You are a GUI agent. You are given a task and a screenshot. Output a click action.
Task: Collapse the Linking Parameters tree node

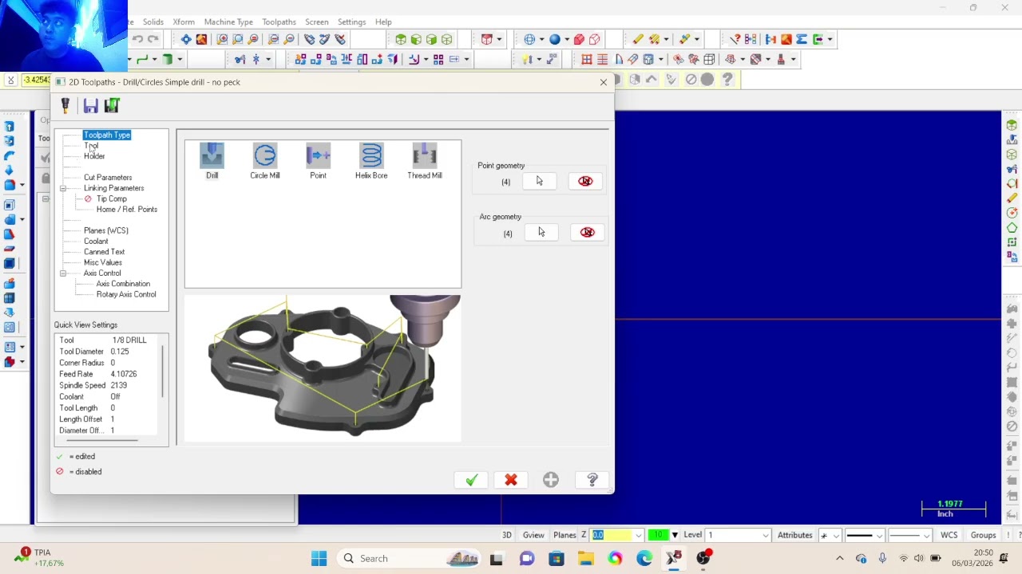click(63, 188)
